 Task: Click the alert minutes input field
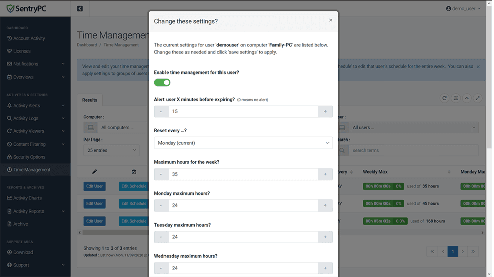coord(243,112)
